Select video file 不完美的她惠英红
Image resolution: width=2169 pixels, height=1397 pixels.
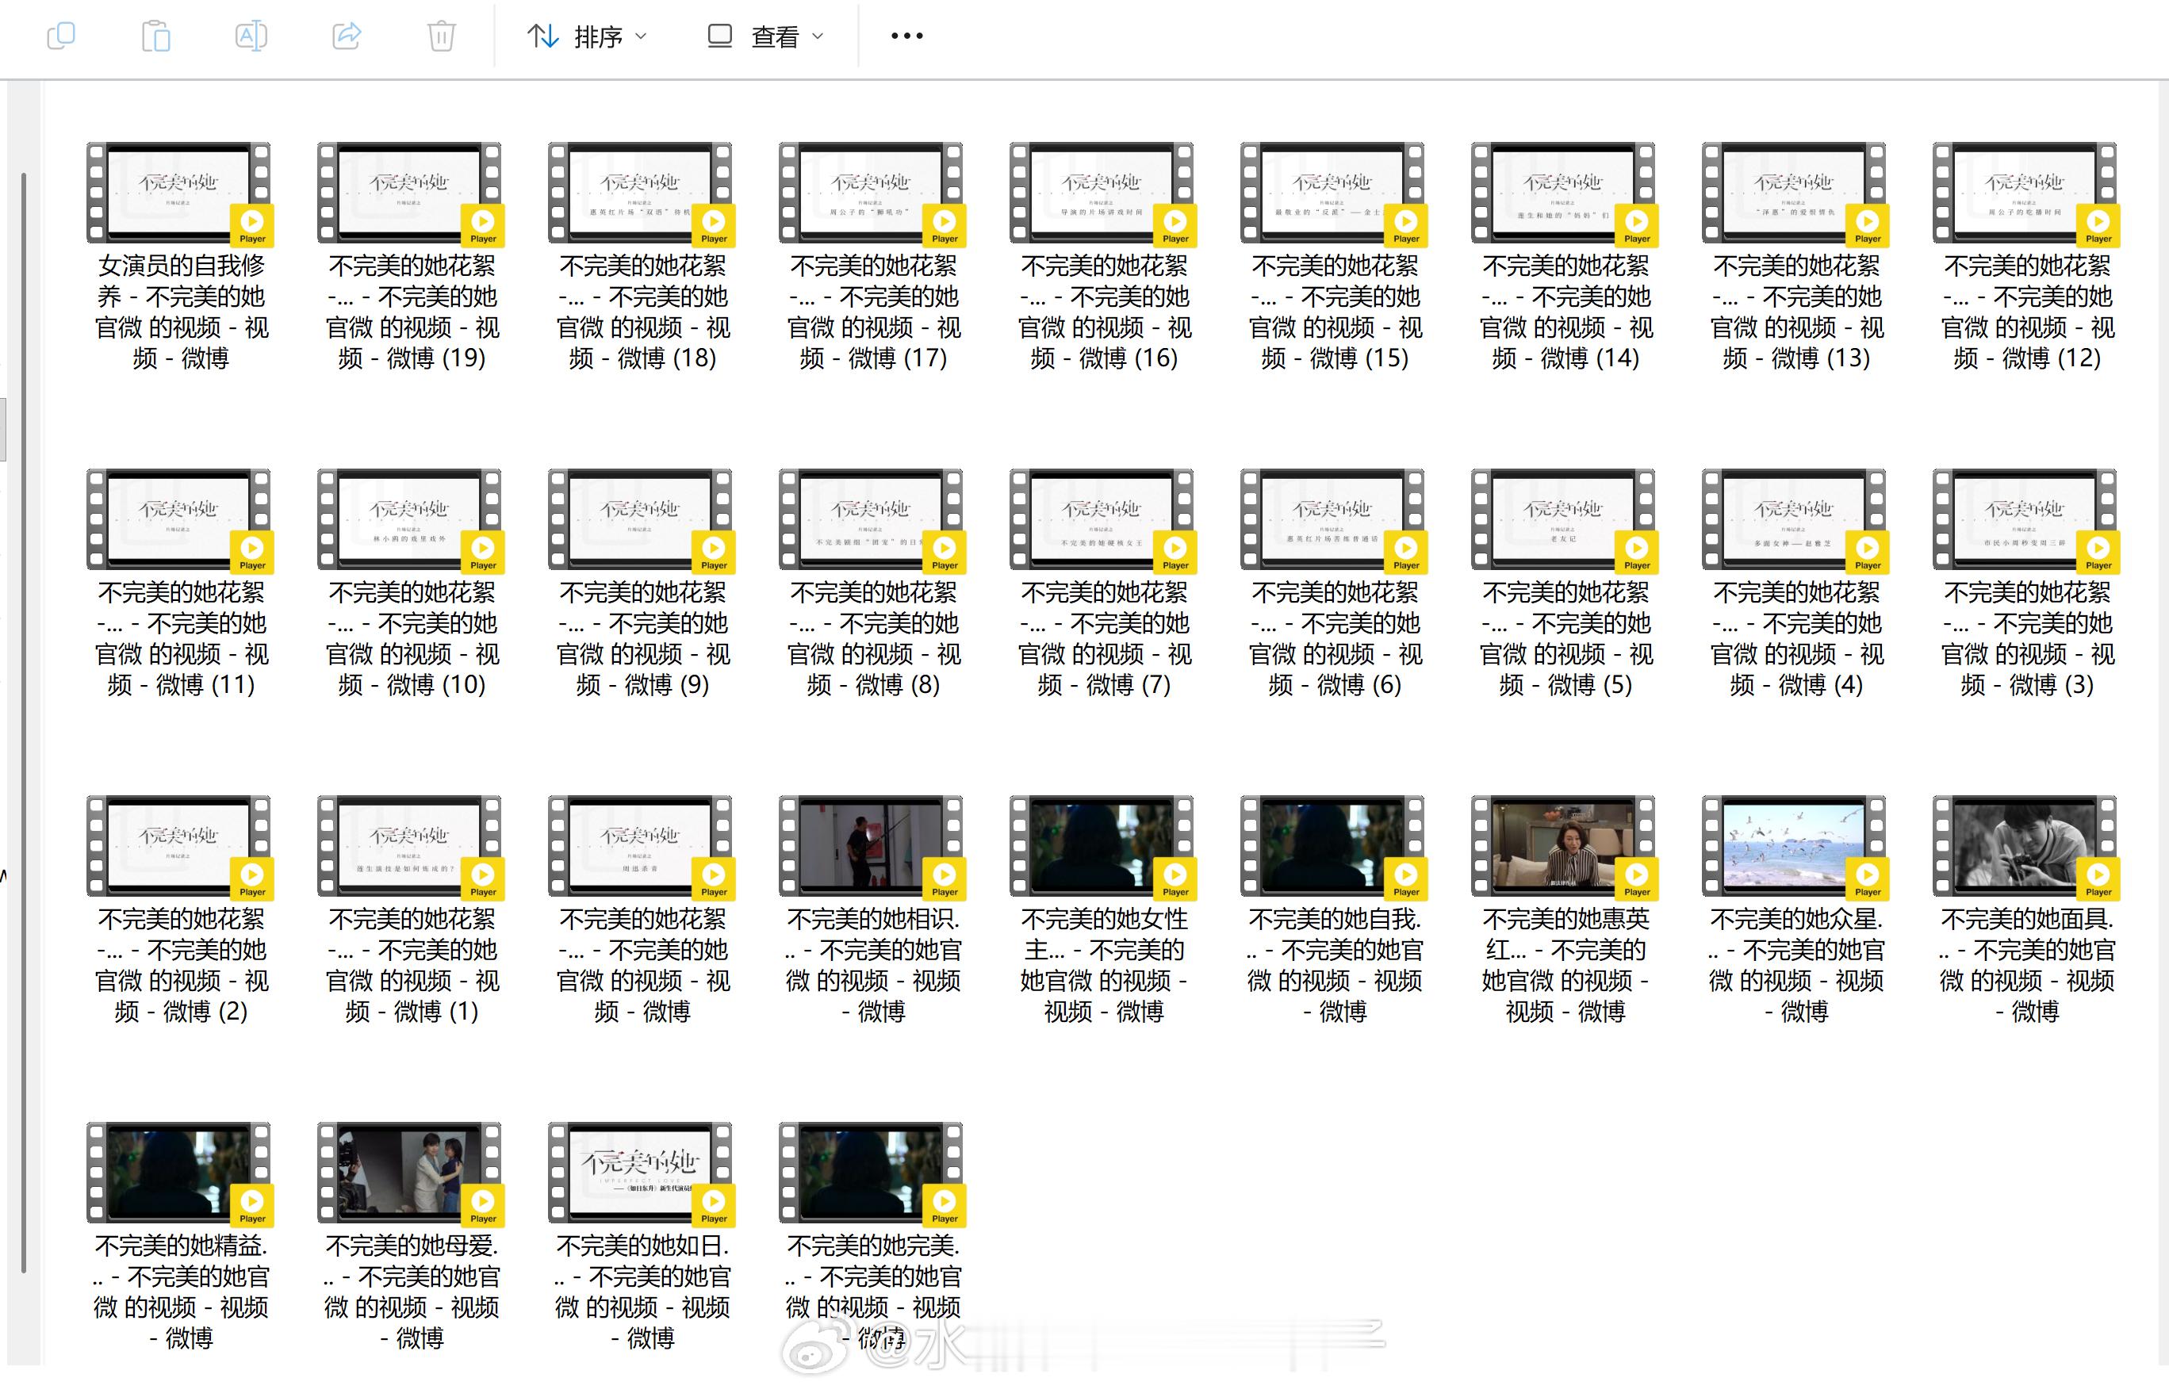point(1563,911)
